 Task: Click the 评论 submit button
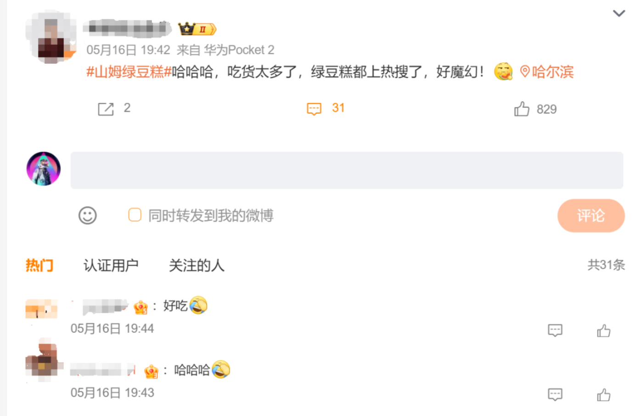591,215
